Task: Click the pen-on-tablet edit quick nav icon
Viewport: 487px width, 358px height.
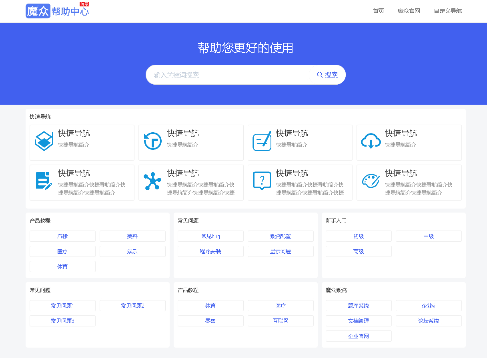Action: pyautogui.click(x=262, y=141)
